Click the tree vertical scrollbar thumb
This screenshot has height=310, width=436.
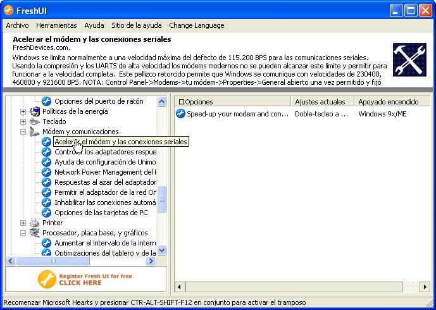(161, 200)
